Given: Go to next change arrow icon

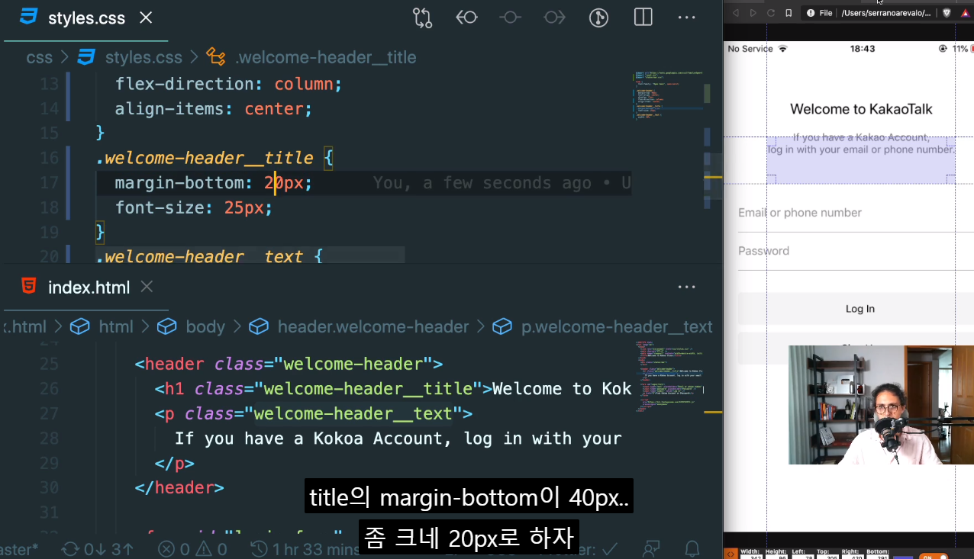Looking at the screenshot, I should point(554,18).
